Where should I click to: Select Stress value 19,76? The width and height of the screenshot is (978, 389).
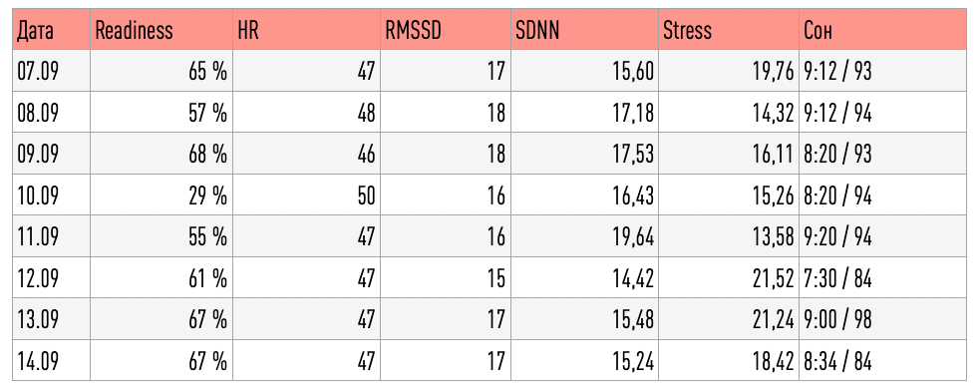[x=729, y=71]
